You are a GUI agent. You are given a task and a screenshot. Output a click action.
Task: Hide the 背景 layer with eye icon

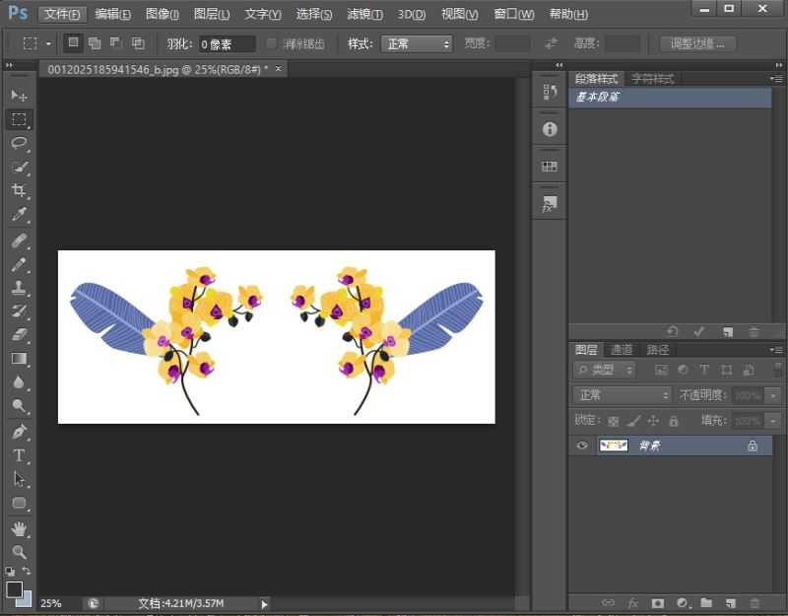pos(582,445)
